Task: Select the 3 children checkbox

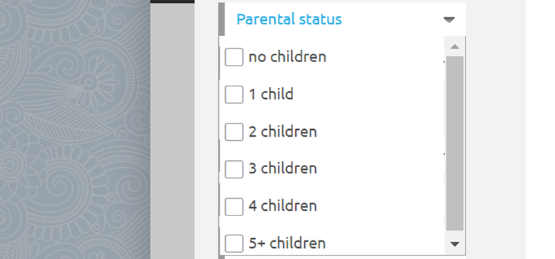Action: click(234, 169)
